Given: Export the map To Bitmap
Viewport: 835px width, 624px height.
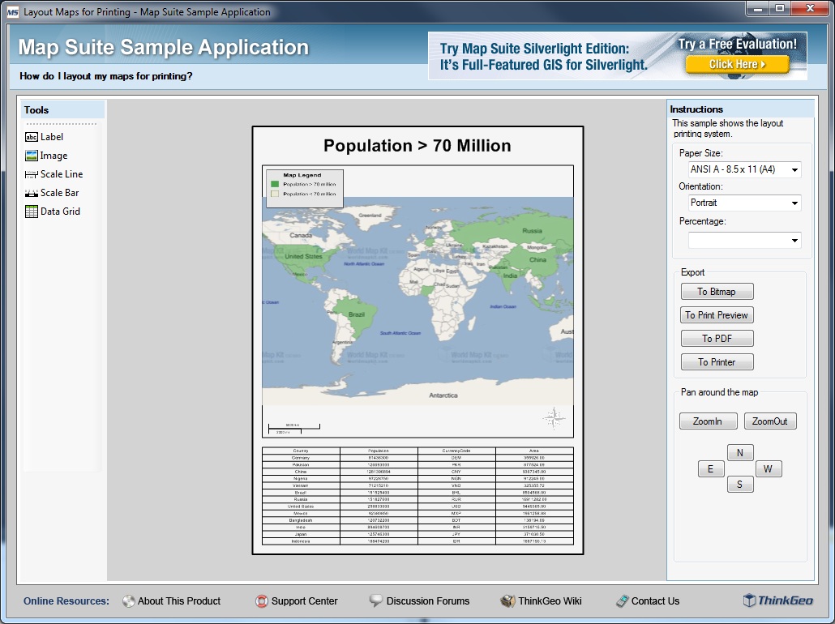Looking at the screenshot, I should 717,291.
